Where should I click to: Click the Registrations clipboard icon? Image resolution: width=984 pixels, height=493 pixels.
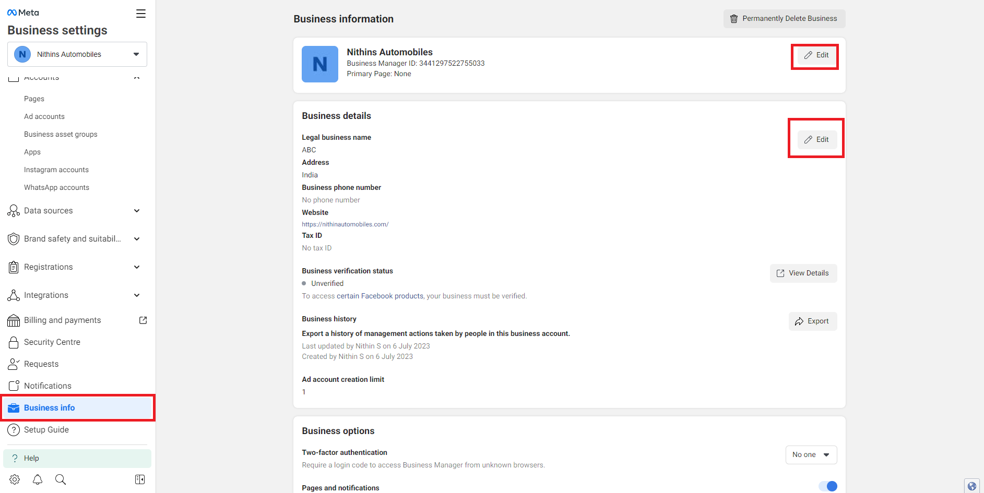coord(14,267)
